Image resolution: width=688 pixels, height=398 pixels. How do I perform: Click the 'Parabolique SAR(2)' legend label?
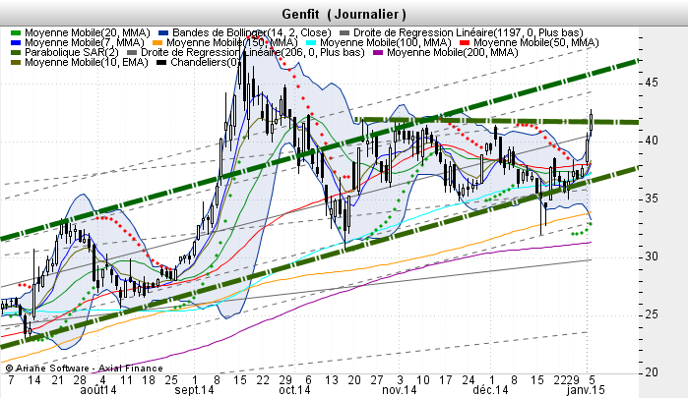(x=72, y=53)
